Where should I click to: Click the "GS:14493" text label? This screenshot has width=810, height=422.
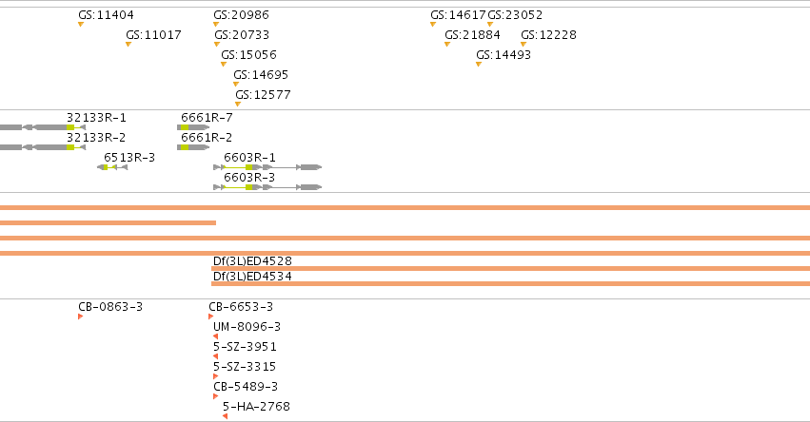504,55
